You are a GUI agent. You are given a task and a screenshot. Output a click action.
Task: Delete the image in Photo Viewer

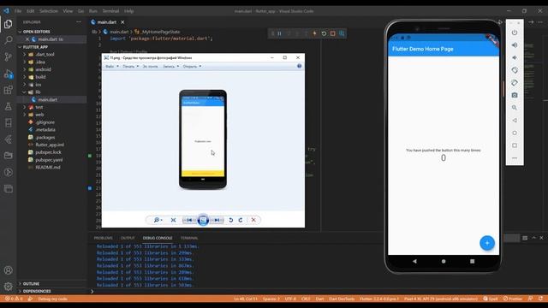[253, 220]
